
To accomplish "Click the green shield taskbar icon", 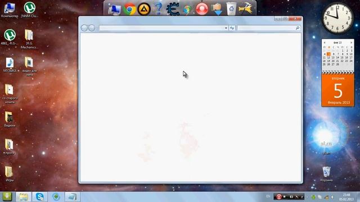I will coord(56,197).
